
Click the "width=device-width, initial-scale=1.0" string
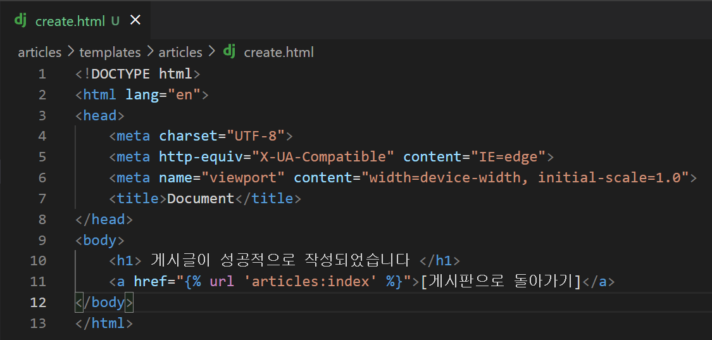525,178
